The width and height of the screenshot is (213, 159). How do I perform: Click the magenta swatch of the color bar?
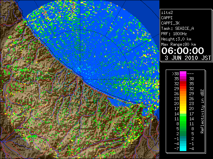click(183, 74)
